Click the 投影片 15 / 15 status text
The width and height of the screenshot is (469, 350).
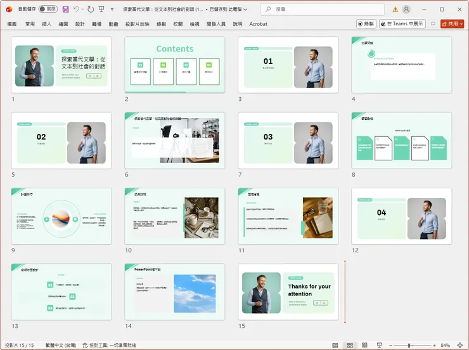19,345
